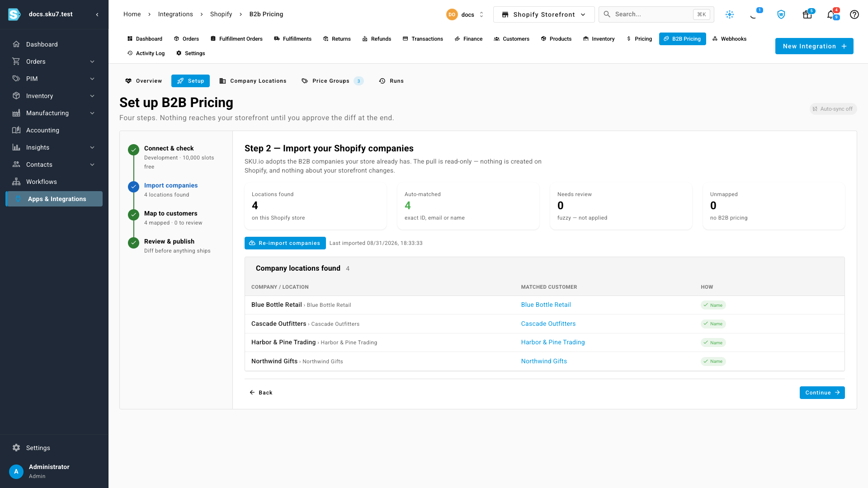Open the Refunds tab
Screen dimensions: 868x488
click(377, 39)
